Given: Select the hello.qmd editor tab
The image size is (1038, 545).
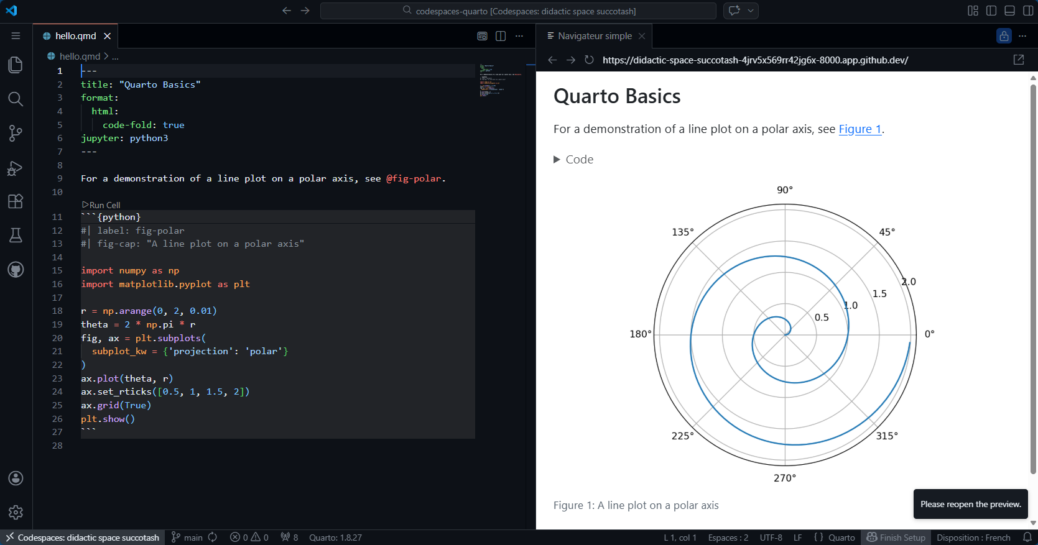Looking at the screenshot, I should (x=75, y=36).
